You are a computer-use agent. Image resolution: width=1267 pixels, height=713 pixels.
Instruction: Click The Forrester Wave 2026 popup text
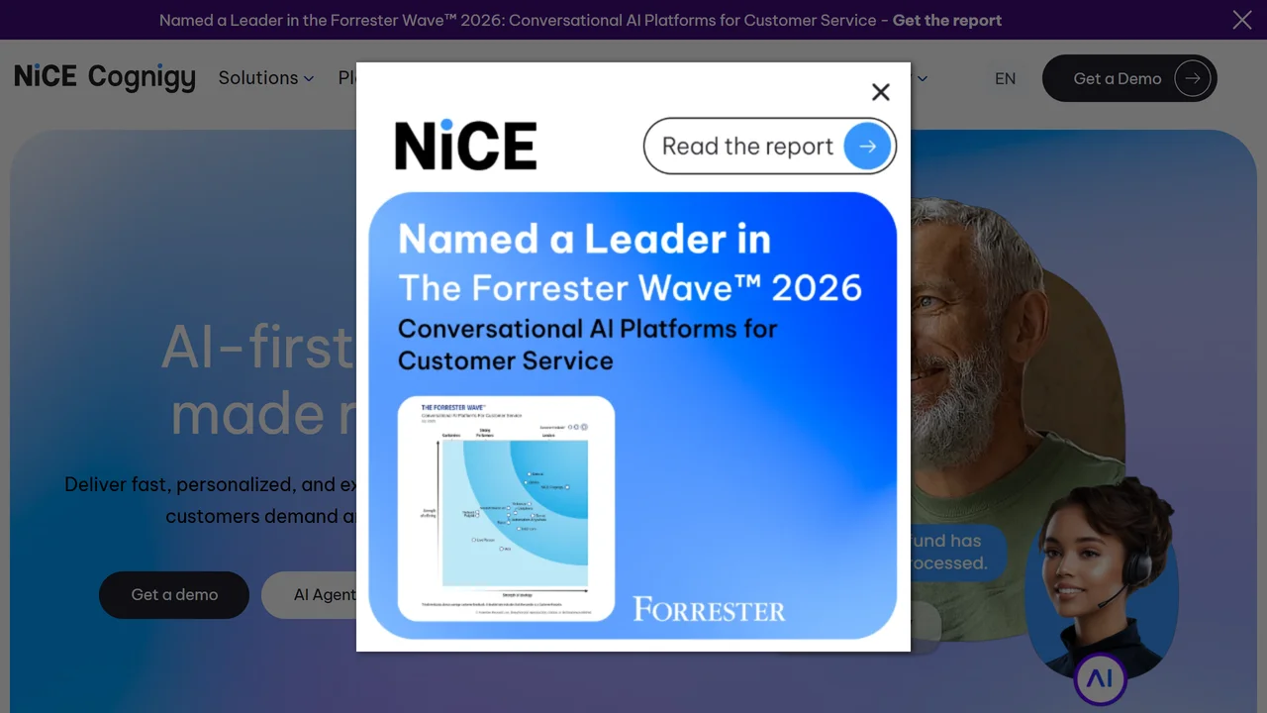point(630,287)
